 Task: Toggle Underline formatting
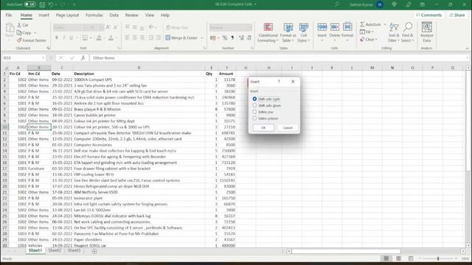pyautogui.click(x=71, y=38)
